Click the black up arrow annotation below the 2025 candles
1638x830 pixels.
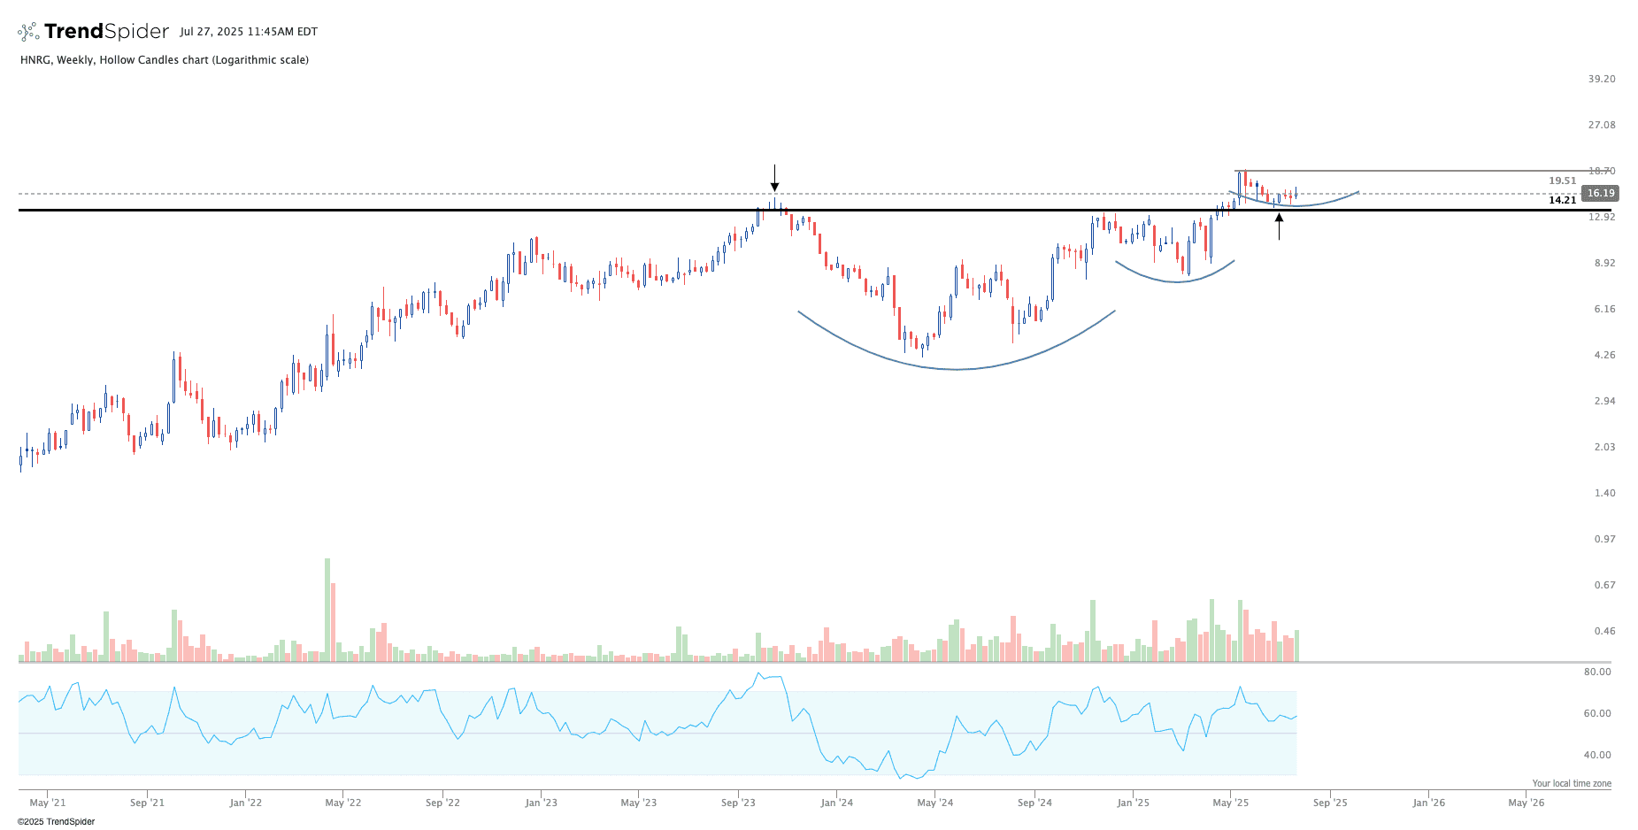click(1279, 226)
